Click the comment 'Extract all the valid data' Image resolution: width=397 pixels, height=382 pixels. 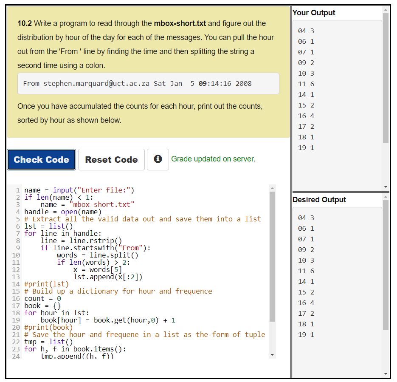point(143,219)
